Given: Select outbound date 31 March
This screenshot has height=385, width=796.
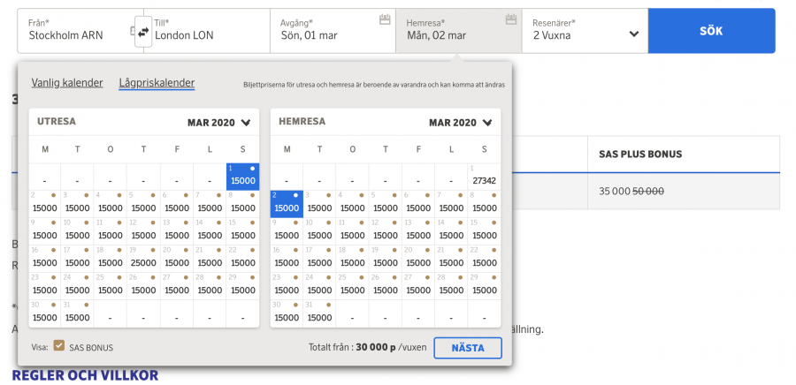Looking at the screenshot, I should [x=77, y=313].
